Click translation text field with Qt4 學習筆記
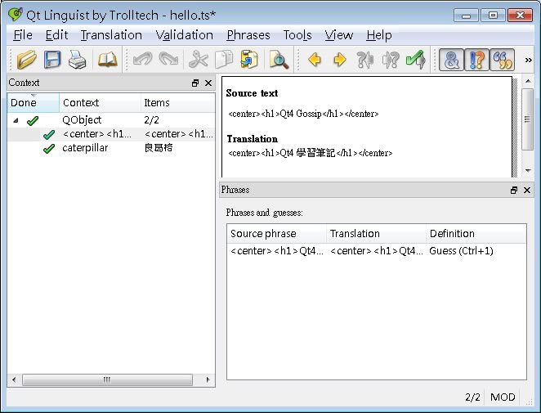 (x=311, y=153)
